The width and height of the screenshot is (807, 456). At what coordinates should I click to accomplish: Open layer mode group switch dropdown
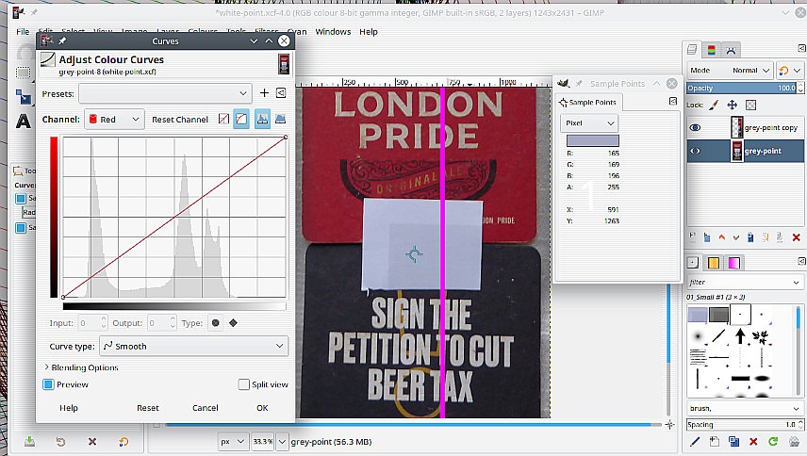[790, 70]
